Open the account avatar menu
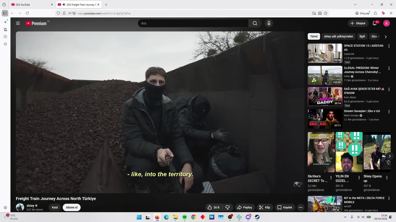Screen dimensions: 396x222 pos(386,23)
